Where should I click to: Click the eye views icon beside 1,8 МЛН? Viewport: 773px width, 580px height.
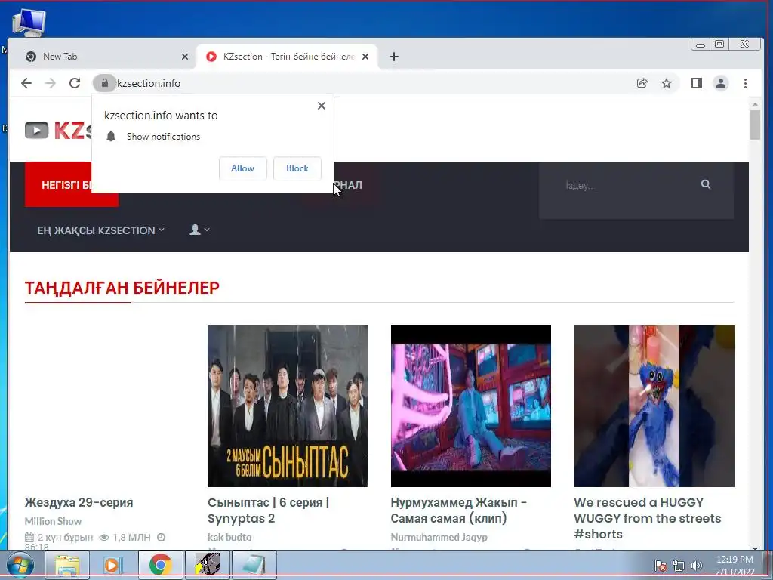click(104, 538)
